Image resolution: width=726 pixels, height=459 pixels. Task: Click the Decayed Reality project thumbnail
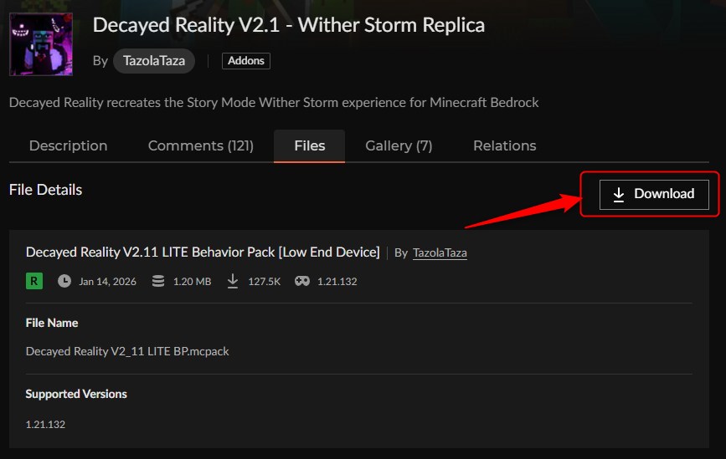41,44
